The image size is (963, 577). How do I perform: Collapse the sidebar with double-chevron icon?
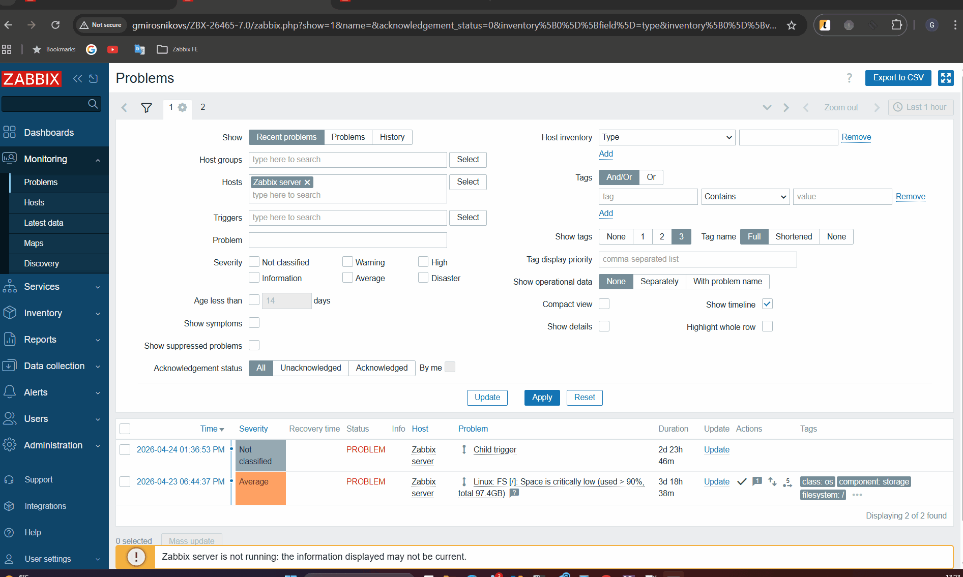(x=77, y=78)
